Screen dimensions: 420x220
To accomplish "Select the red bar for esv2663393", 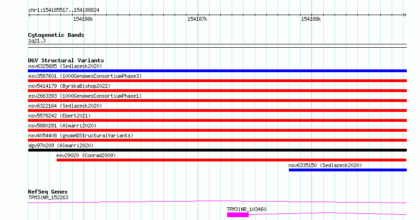I will pyautogui.click(x=217, y=101).
